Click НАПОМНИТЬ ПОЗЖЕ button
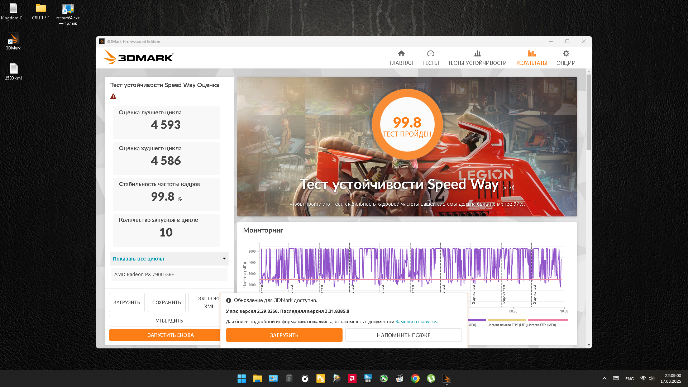 tap(403, 335)
